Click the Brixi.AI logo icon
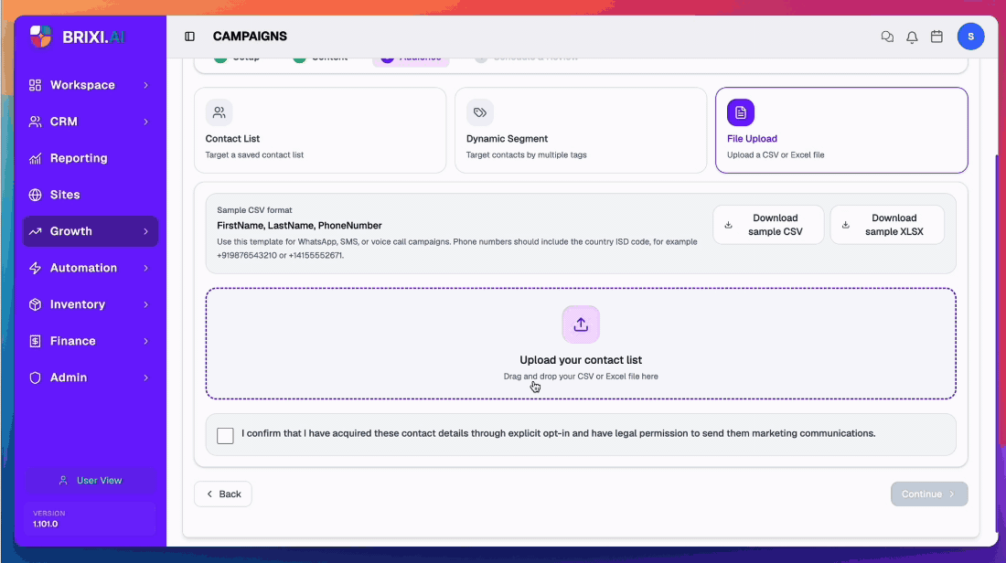 tap(40, 37)
